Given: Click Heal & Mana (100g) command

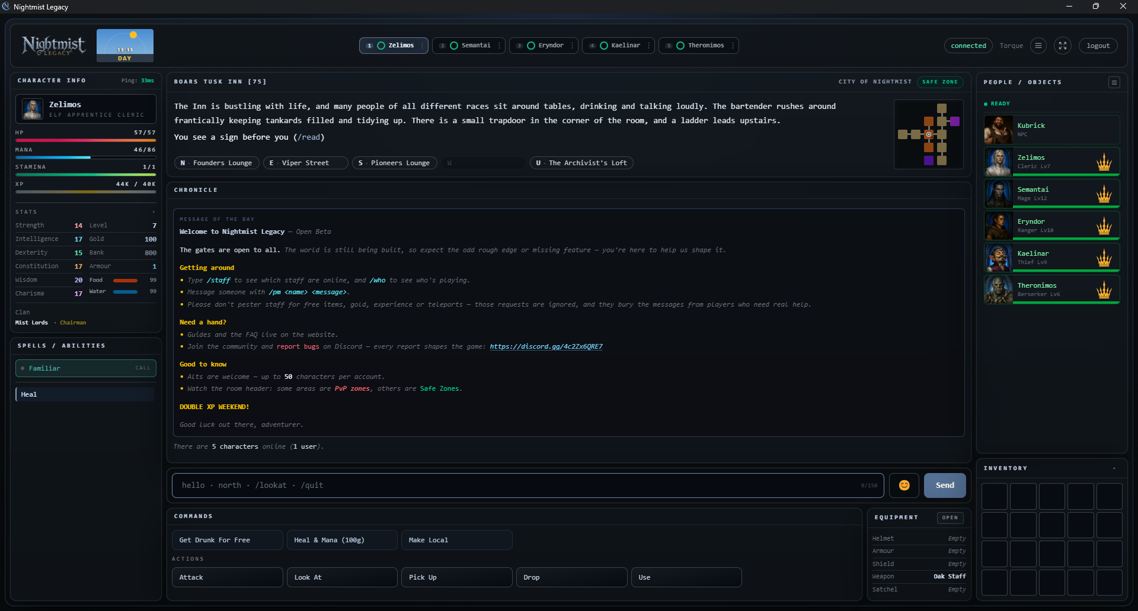Looking at the screenshot, I should click(342, 540).
